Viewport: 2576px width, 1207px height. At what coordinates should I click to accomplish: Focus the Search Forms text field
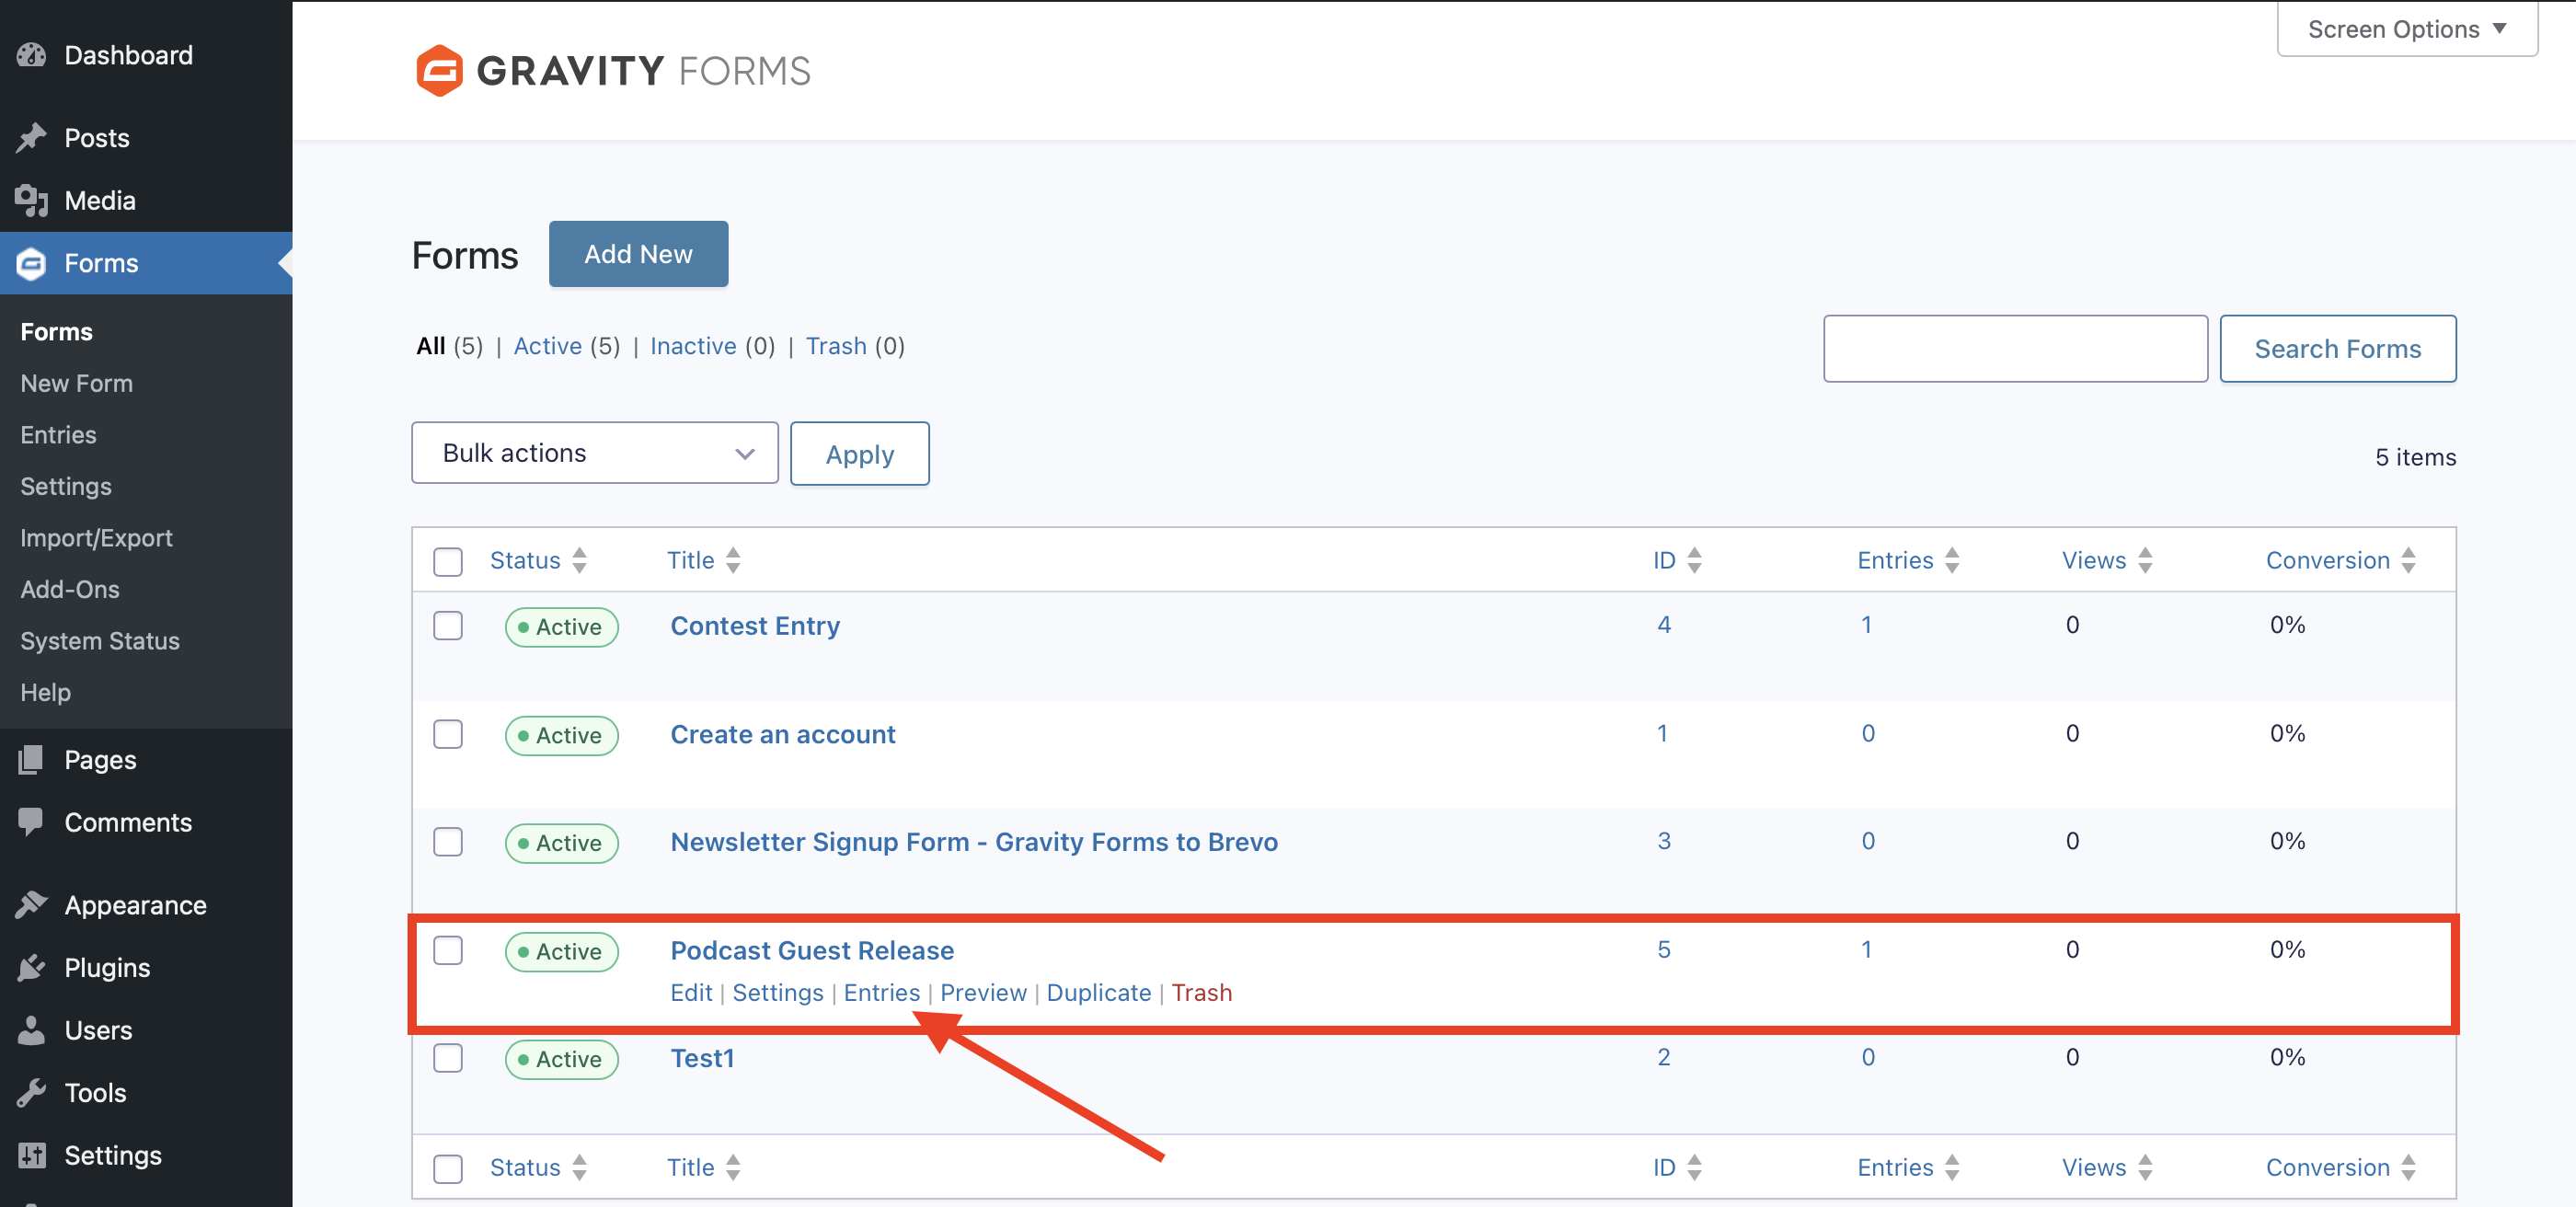pos(2015,349)
